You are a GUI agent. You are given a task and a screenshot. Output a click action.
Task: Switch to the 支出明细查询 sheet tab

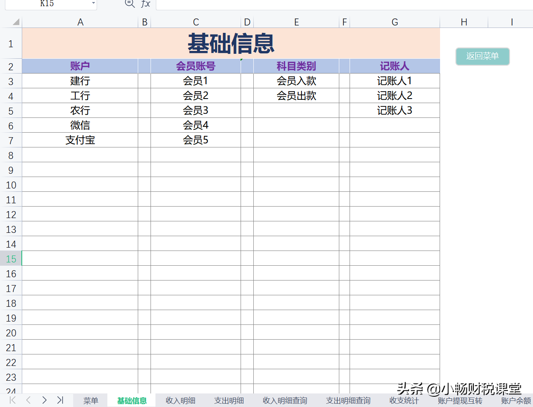(x=348, y=400)
